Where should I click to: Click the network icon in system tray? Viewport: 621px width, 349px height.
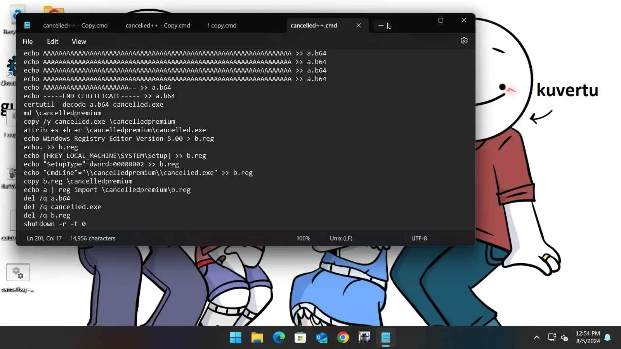[552, 337]
